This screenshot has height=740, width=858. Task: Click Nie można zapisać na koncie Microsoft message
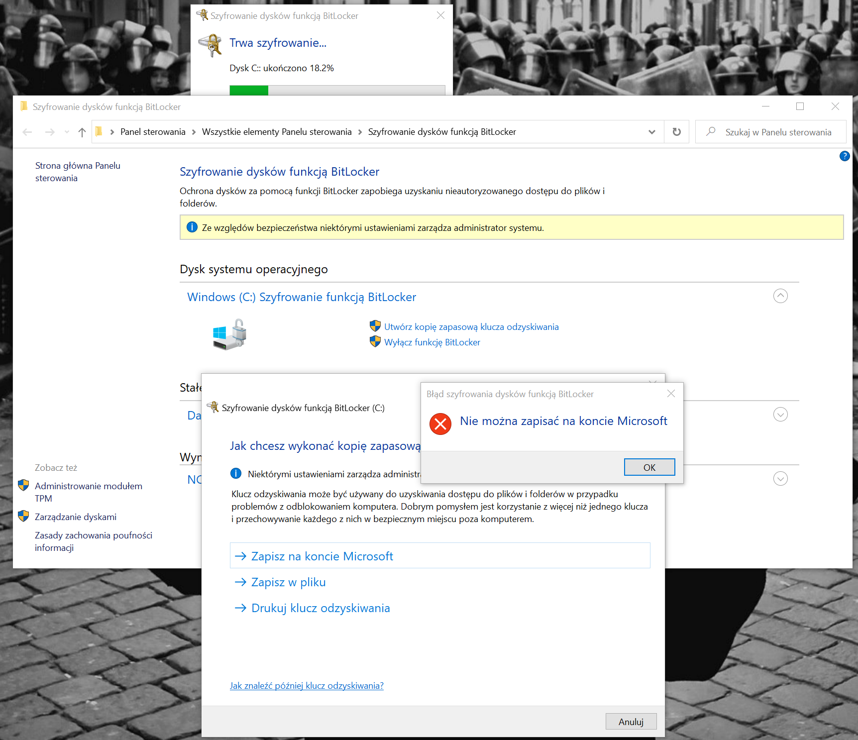point(563,421)
